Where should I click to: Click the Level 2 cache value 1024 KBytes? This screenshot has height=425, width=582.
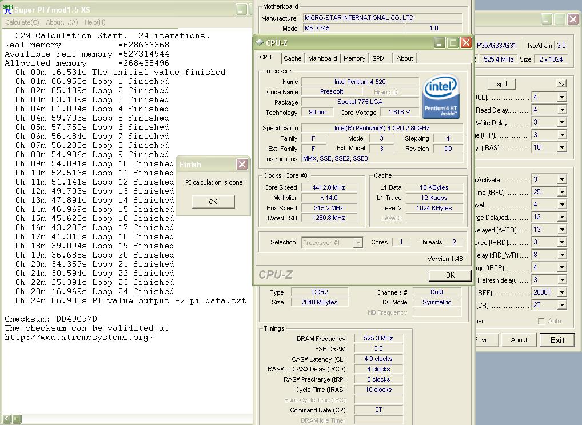coord(434,208)
